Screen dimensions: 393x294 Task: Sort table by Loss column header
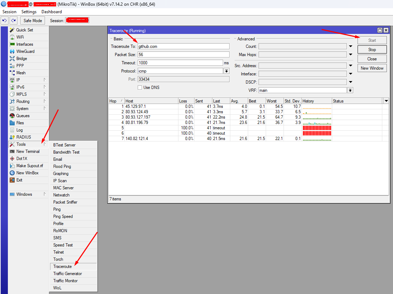[186, 101]
